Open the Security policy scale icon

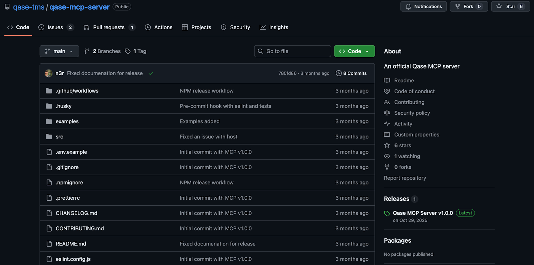tap(387, 113)
